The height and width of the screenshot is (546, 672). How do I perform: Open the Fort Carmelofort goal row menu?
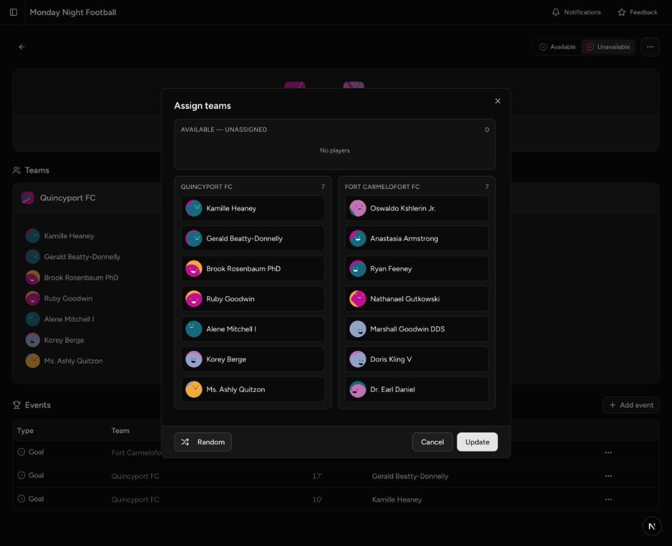pyautogui.click(x=608, y=451)
